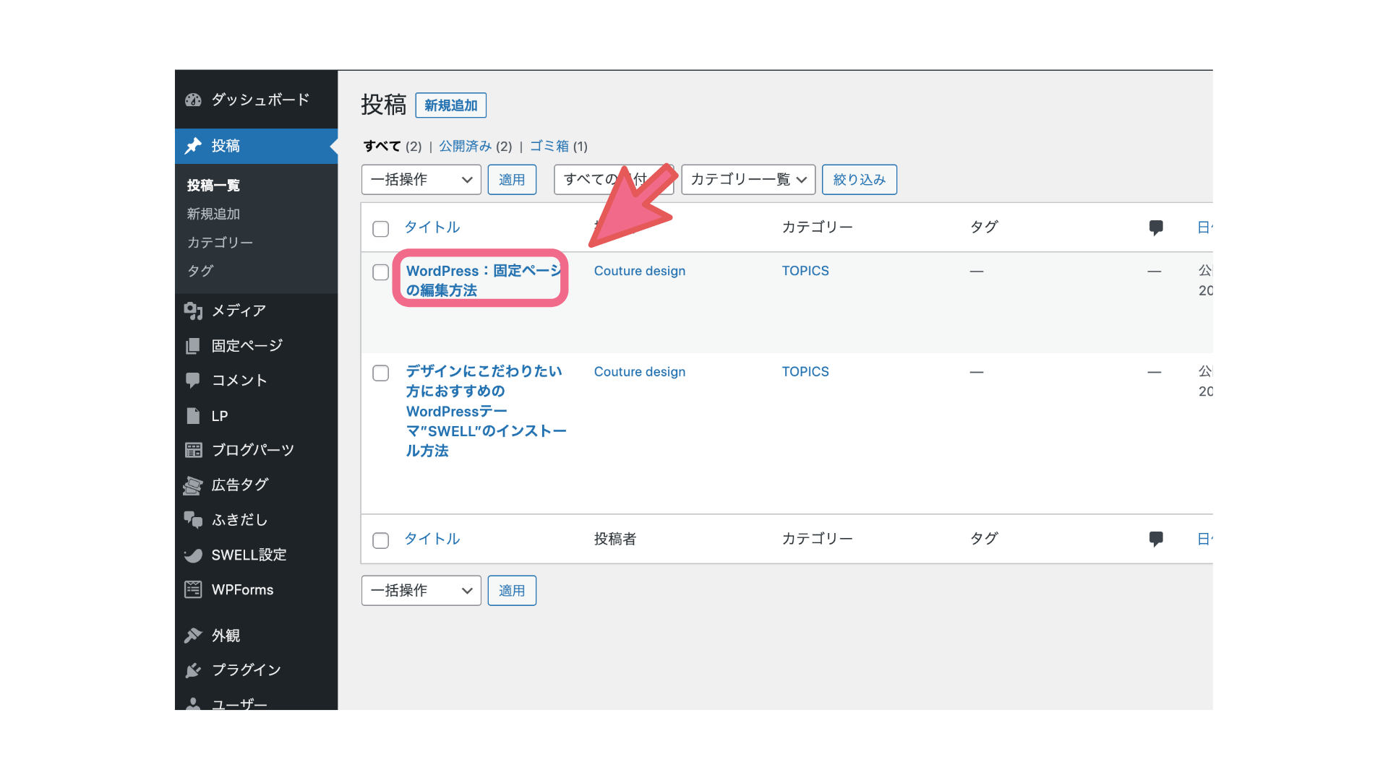
Task: Click the comments icon in table footer
Action: tap(1156, 539)
